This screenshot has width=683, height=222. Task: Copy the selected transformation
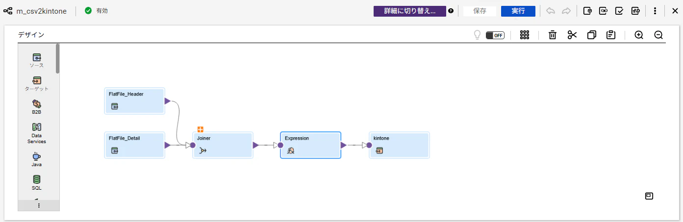coord(592,35)
